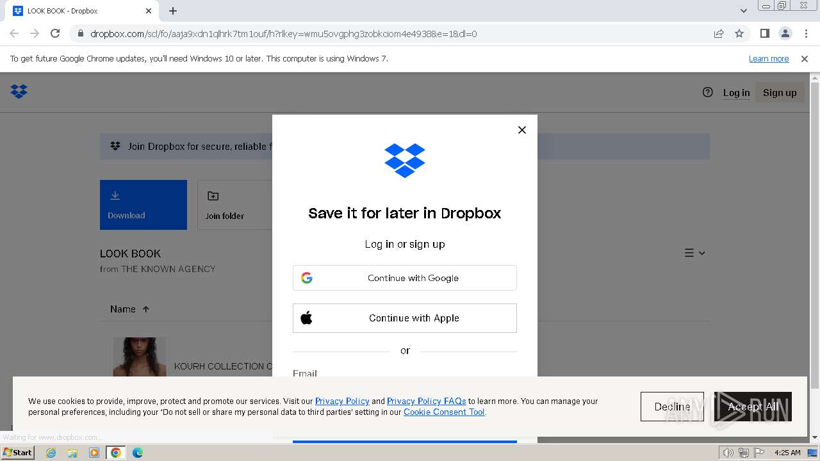Image resolution: width=820 pixels, height=461 pixels.
Task: Open the Log in link
Action: tap(736, 93)
